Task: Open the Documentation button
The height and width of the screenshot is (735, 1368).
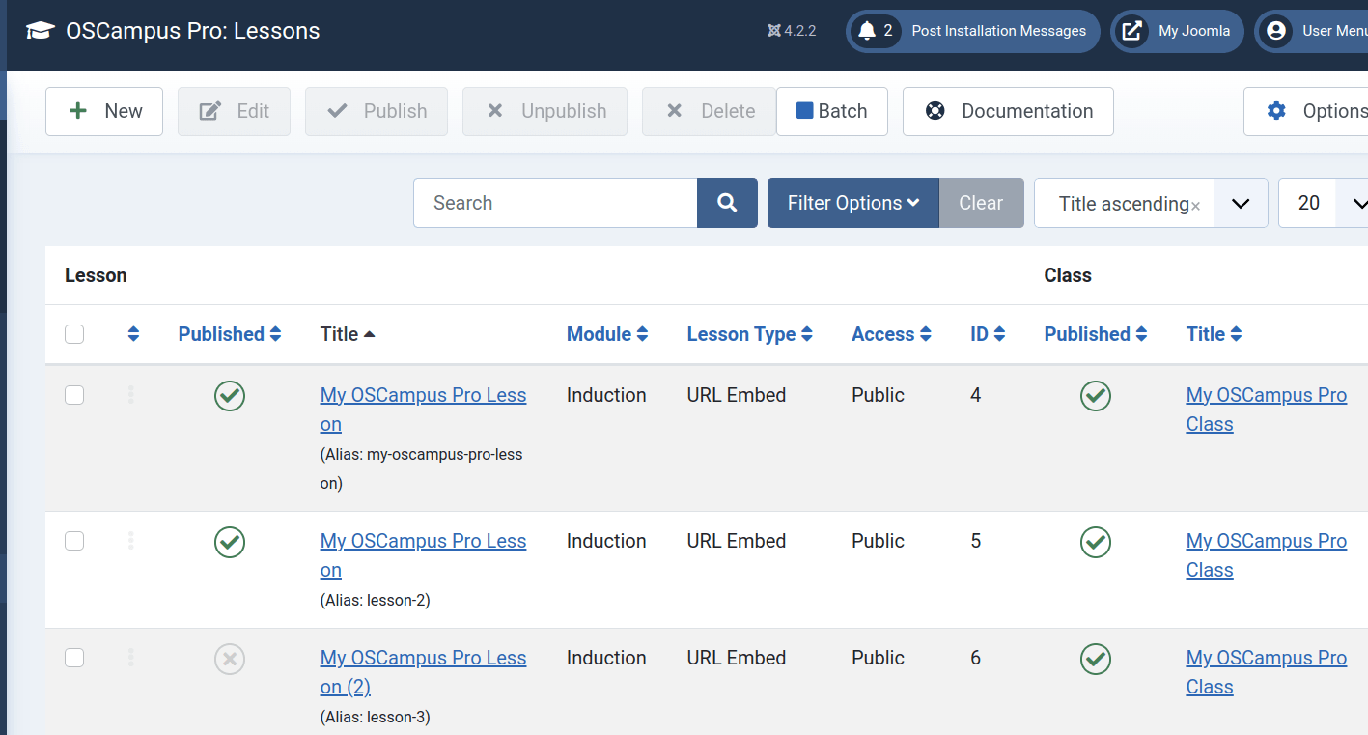Action: pos(1008,111)
